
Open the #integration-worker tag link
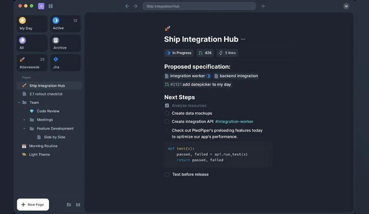[x=234, y=122]
